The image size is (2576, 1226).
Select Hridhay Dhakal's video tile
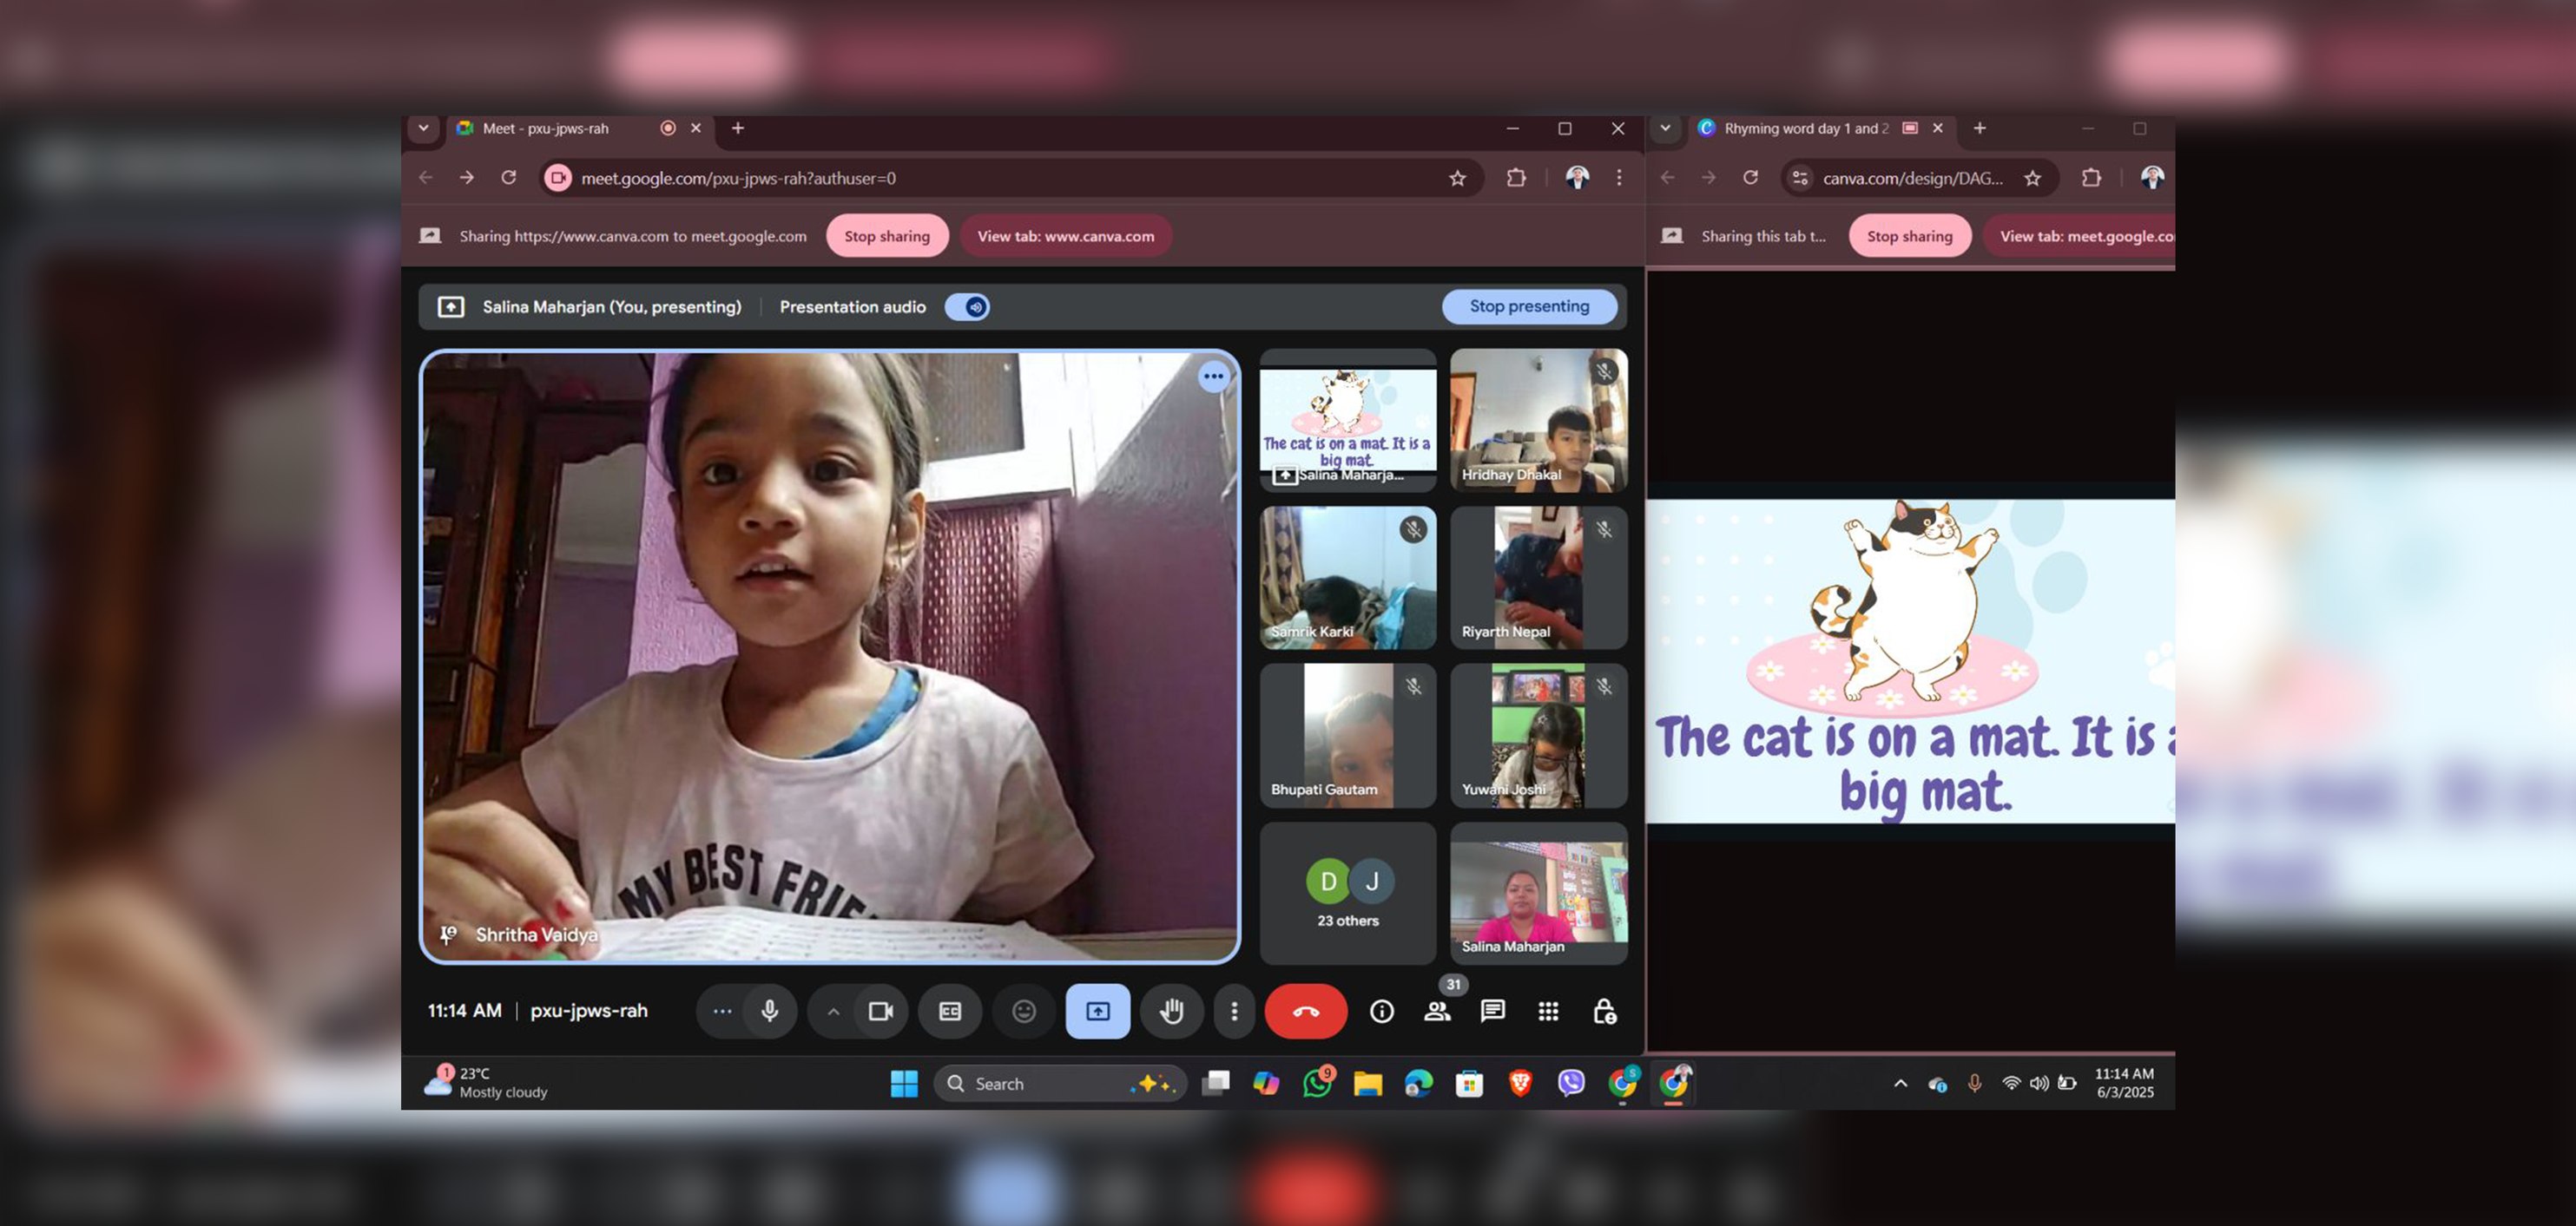click(x=1538, y=420)
